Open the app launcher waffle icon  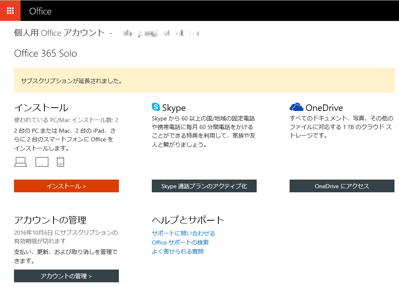(10, 11)
